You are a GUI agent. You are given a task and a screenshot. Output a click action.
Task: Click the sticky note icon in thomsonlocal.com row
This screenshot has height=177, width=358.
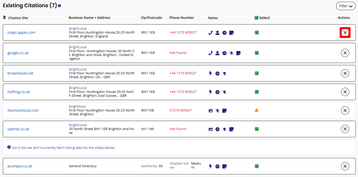[x=224, y=111]
